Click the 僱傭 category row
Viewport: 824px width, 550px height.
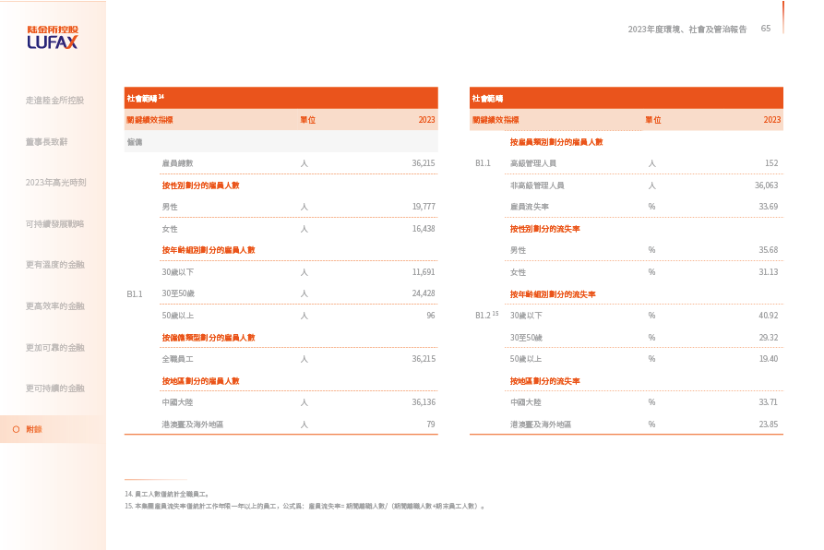[x=135, y=141]
